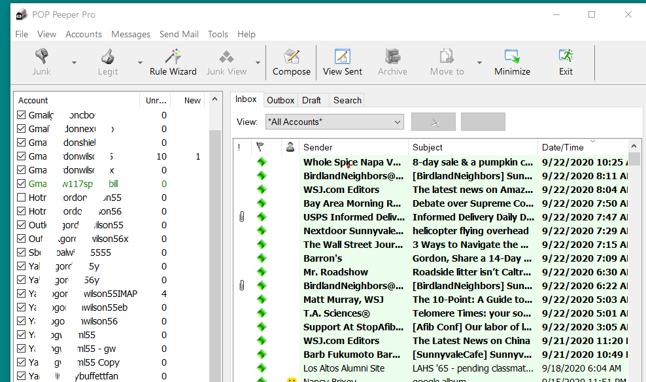Uncheck the first Gmail account with 0 unread
Image resolution: width=646 pixels, height=382 pixels.
22,115
